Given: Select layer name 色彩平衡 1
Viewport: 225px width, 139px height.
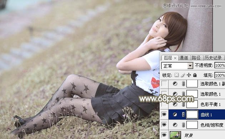Looking at the screenshot, I should click(x=210, y=105).
